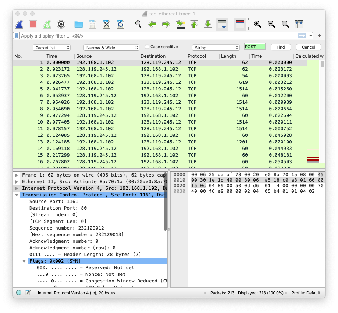Click the intelligent scrollbar color minimap
The image size is (338, 313).
313,111
